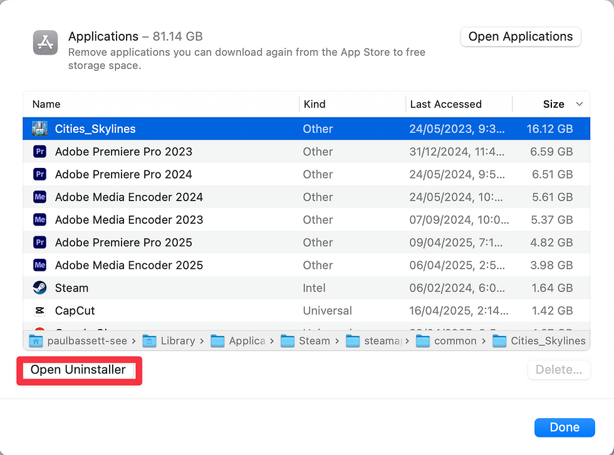The image size is (614, 455).
Task: Click the 31/12/2024 last accessed date
Action: 457,152
